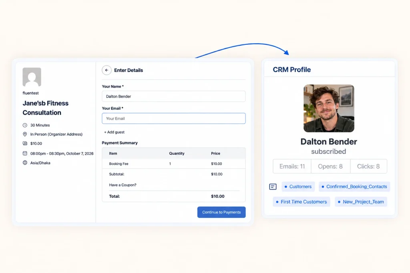Focus the Your Name field with Dalton Bender
This screenshot has width=410, height=273.
coord(174,96)
